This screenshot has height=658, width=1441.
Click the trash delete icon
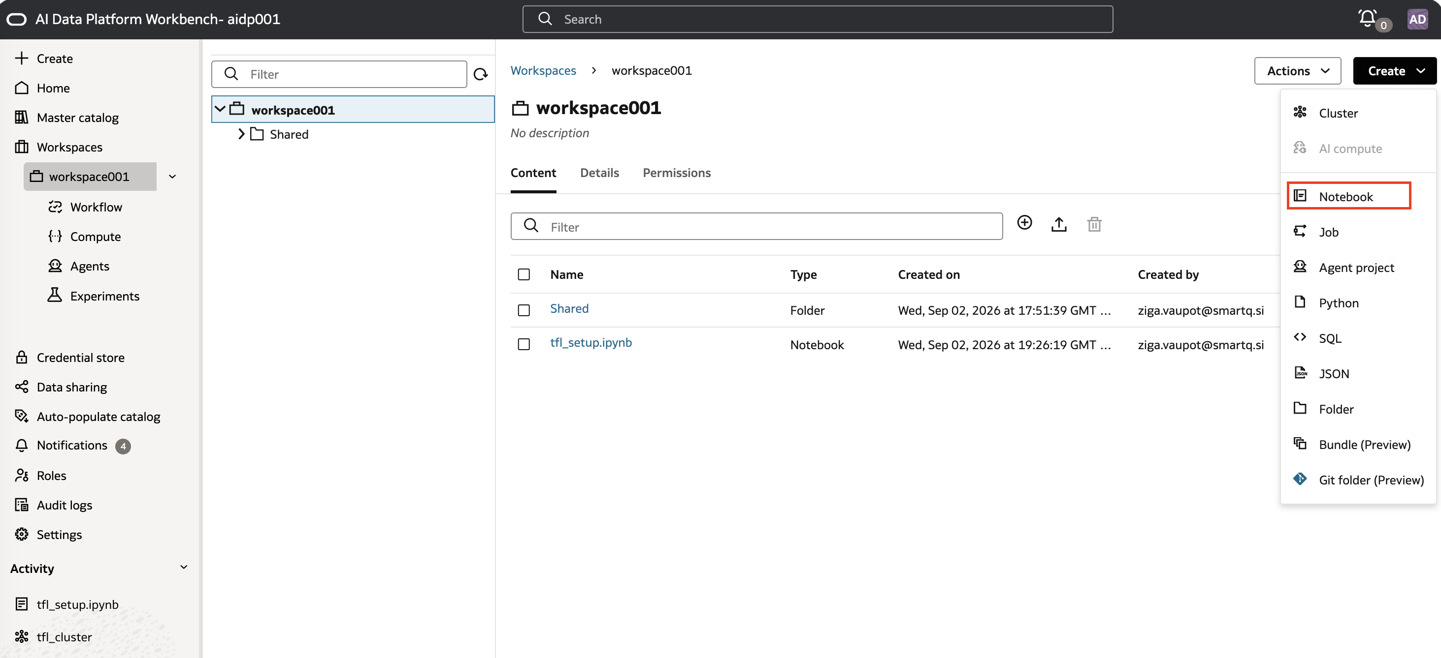pos(1094,225)
